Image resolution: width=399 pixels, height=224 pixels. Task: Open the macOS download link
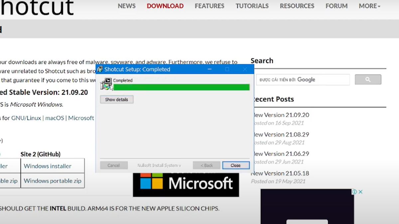(55, 118)
